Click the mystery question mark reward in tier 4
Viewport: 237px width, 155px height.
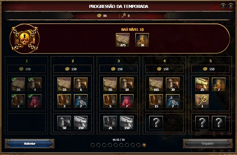(156, 123)
